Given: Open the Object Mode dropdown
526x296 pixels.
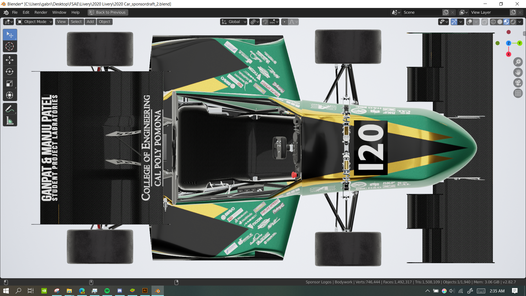Looking at the screenshot, I should 34,22.
